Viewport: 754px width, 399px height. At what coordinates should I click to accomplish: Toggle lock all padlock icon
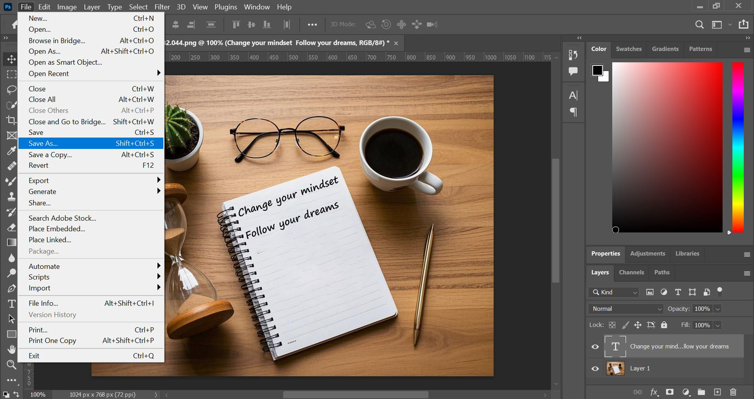(664, 325)
